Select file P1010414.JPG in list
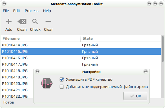This screenshot has width=165, height=108. pos(81,45)
